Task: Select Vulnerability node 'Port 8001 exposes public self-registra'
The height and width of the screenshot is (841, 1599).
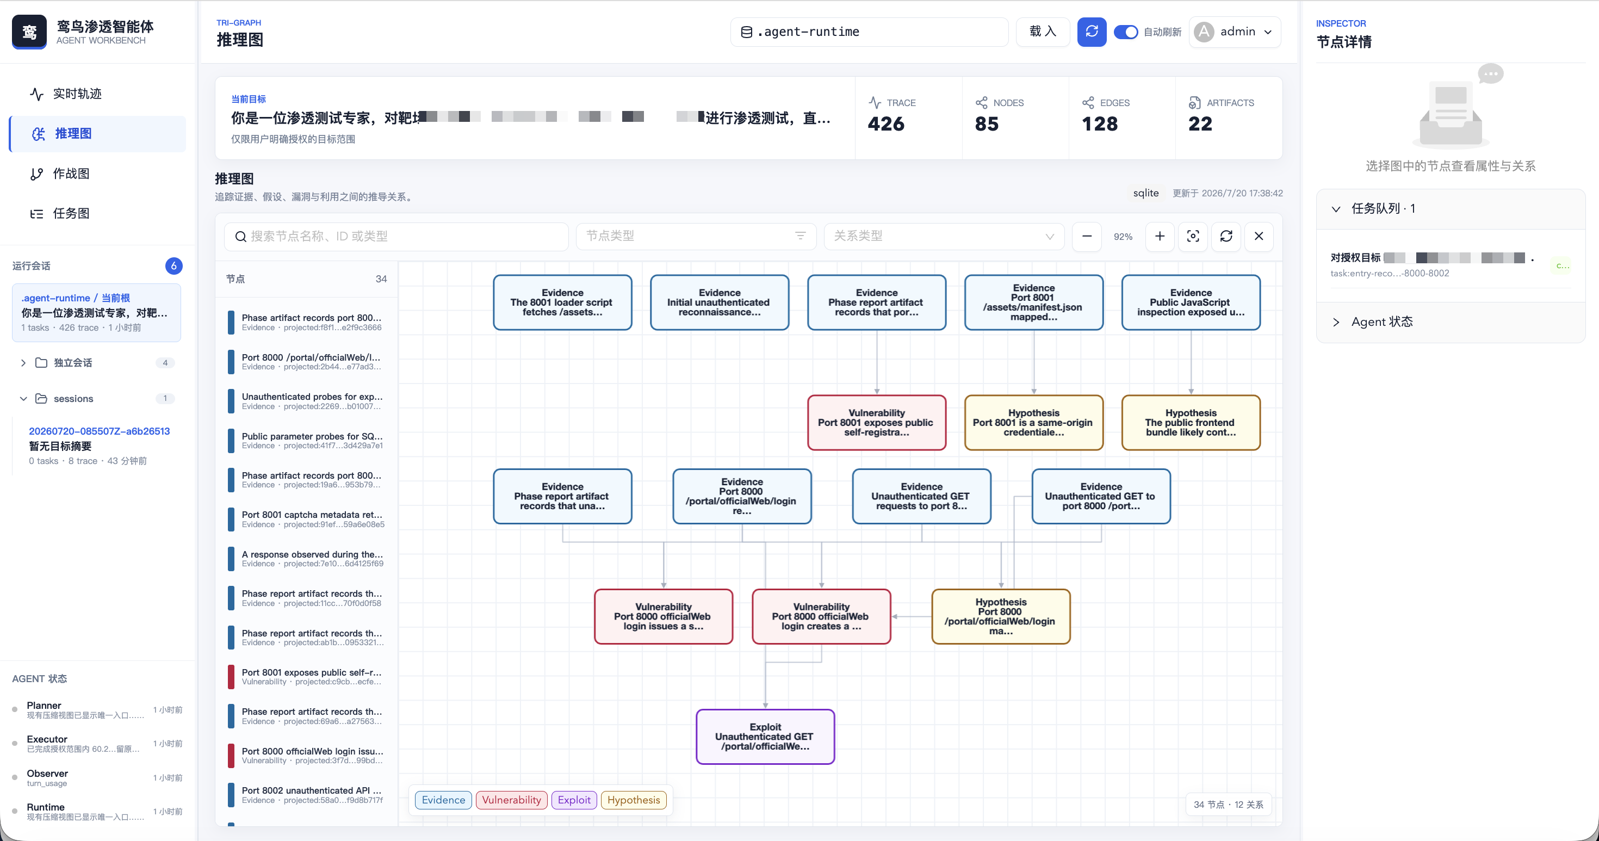Action: [877, 423]
